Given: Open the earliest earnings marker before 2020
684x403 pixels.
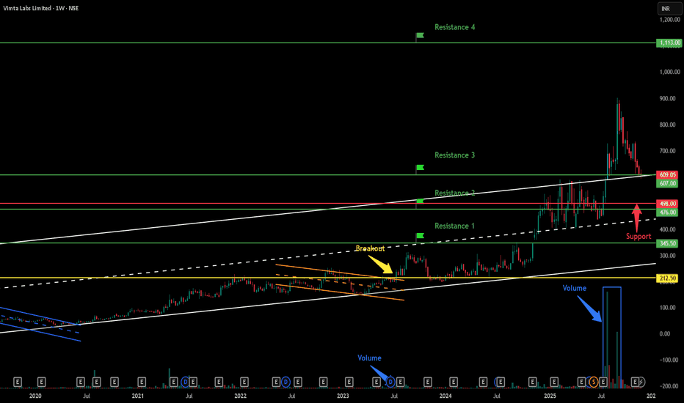Looking at the screenshot, I should point(18,382).
